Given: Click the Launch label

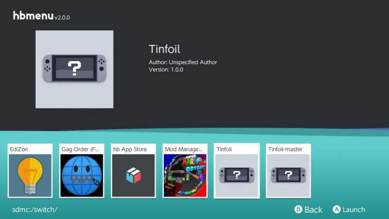Looking at the screenshot, I should point(354,210).
